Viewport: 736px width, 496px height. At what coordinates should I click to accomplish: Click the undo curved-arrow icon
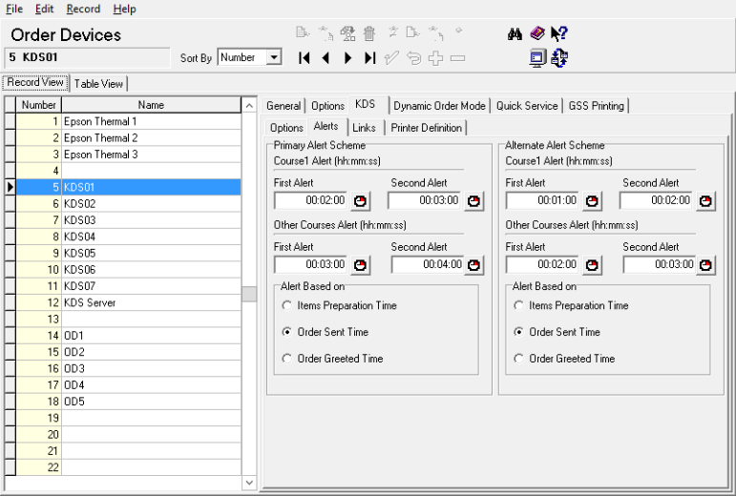[x=414, y=58]
